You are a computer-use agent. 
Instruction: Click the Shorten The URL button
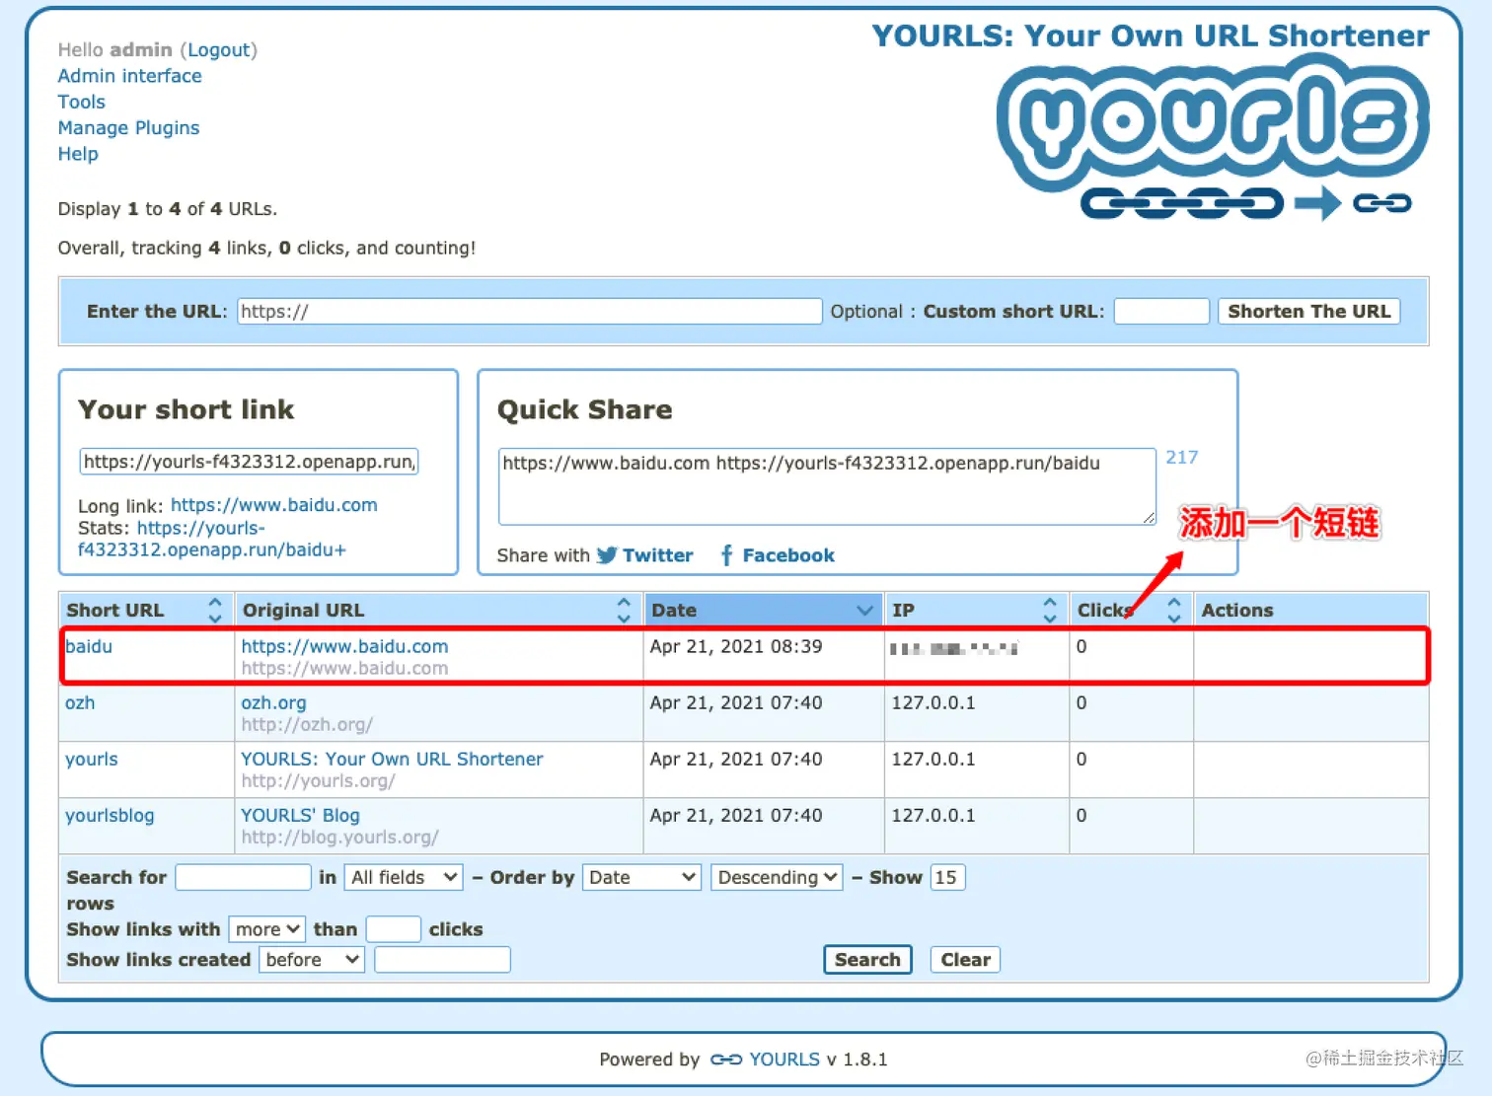(x=1308, y=312)
